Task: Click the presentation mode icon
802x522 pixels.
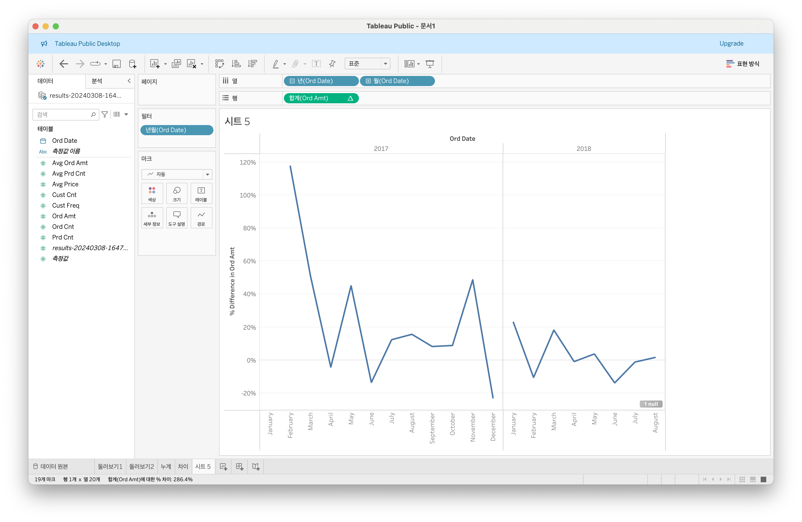Action: (x=430, y=64)
